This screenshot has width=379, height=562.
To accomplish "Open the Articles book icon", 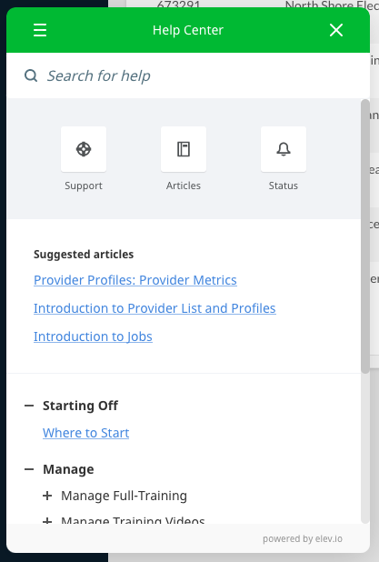I will pyautogui.click(x=184, y=149).
